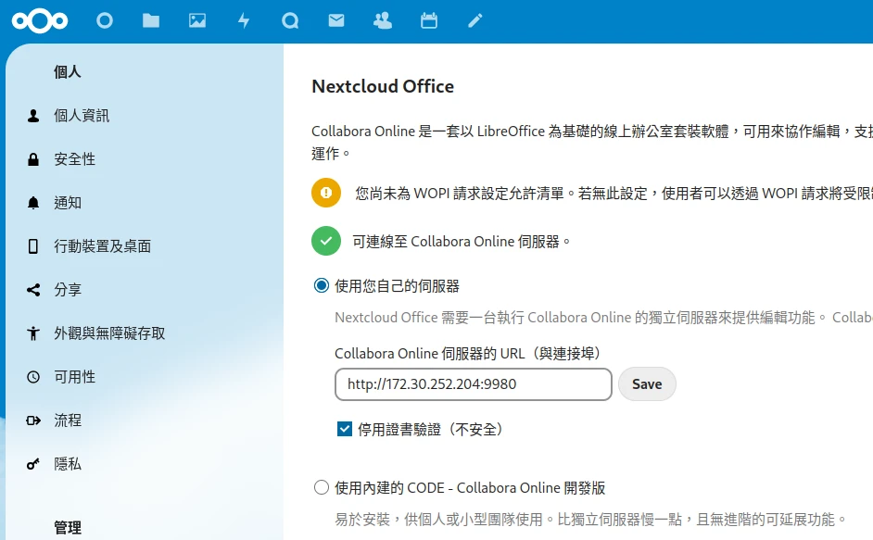Open the Dashboard circle icon
Viewport: 873px width, 540px height.
pyautogui.click(x=105, y=20)
